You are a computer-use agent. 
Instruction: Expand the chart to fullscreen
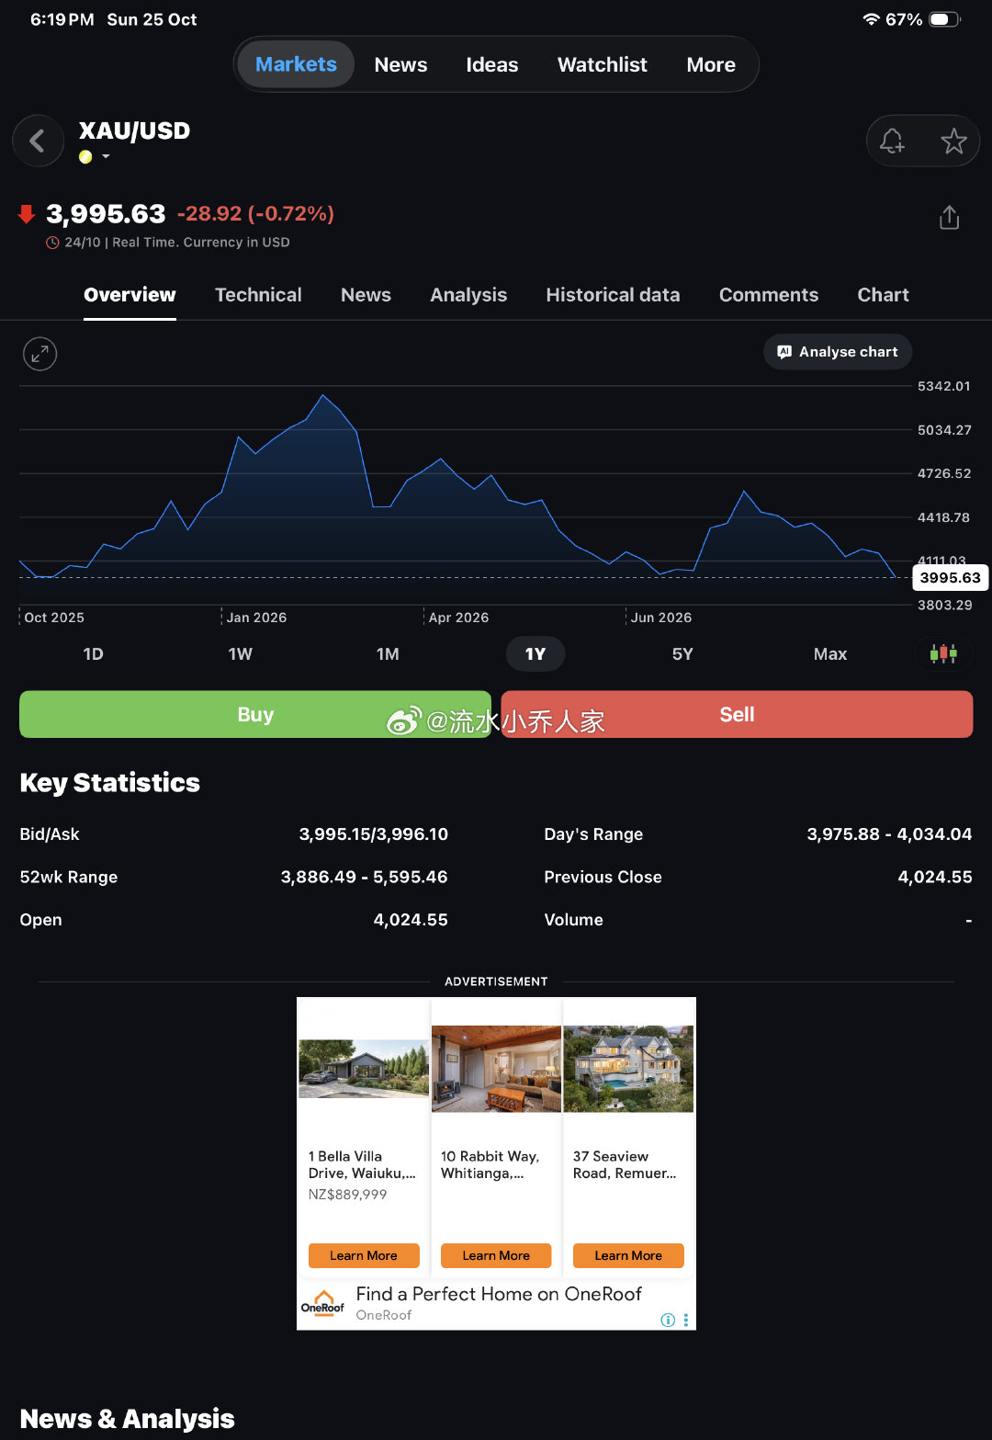(x=39, y=354)
